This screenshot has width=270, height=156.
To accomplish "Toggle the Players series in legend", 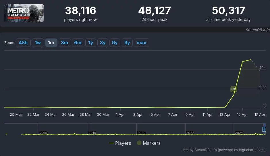I will point(120,143).
